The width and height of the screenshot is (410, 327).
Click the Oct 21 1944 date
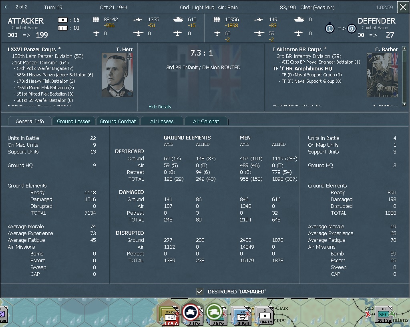pyautogui.click(x=113, y=7)
